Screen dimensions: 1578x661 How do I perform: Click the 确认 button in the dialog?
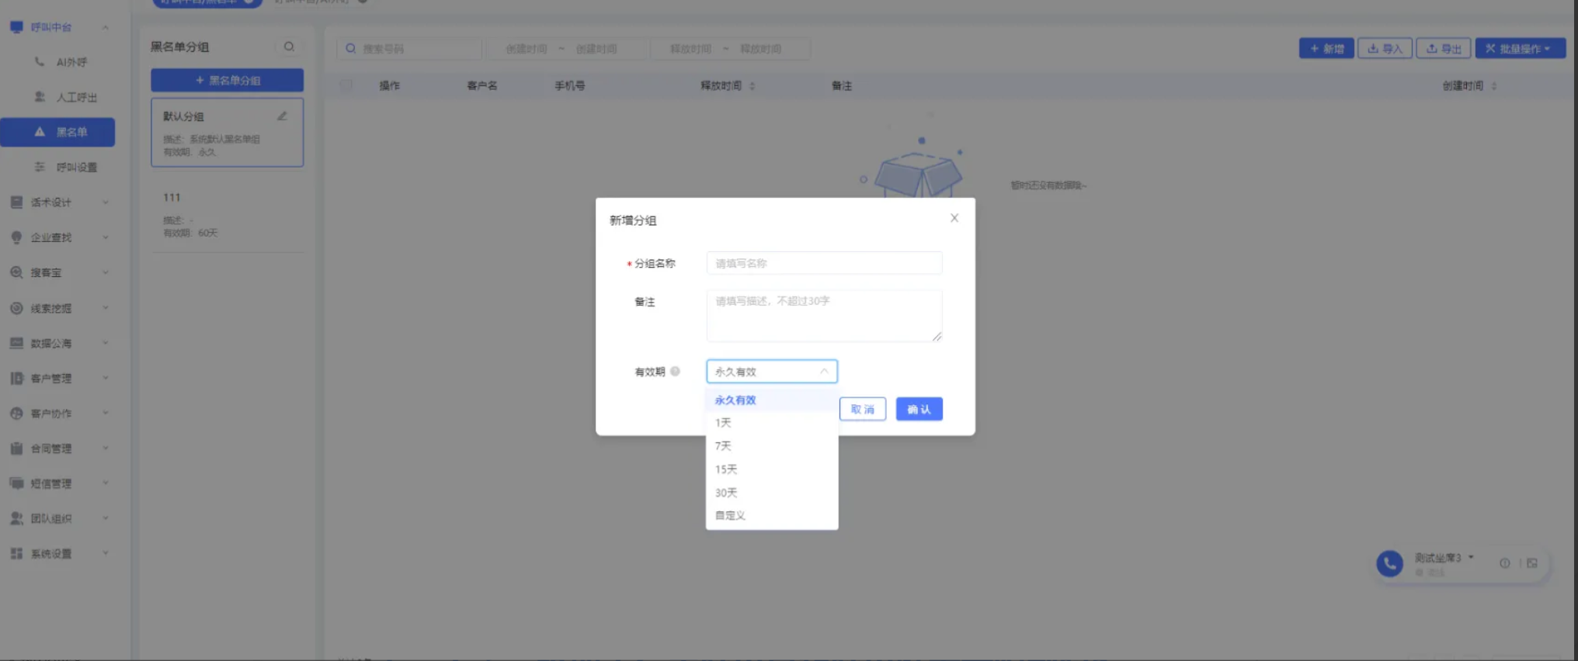(x=919, y=409)
